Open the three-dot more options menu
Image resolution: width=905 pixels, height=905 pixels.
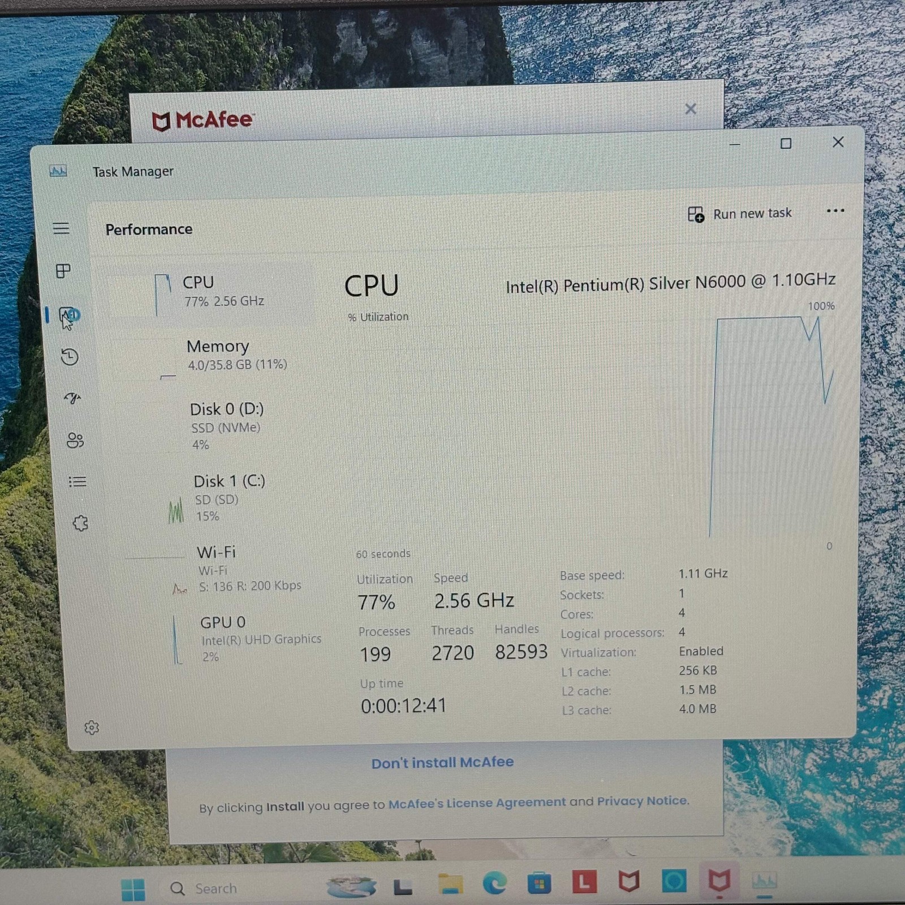(x=835, y=210)
